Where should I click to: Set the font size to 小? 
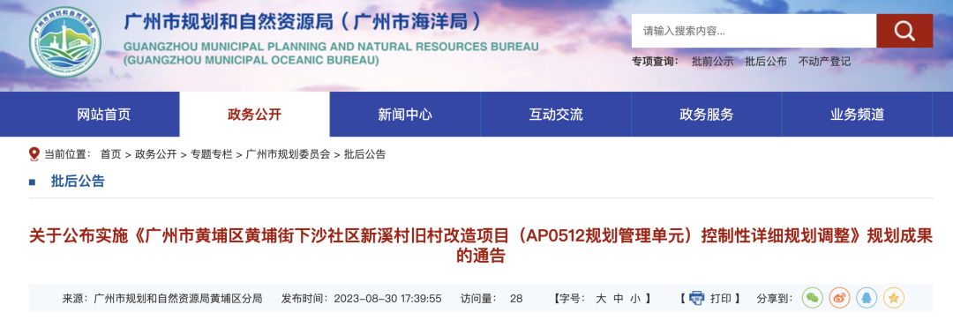(635, 299)
